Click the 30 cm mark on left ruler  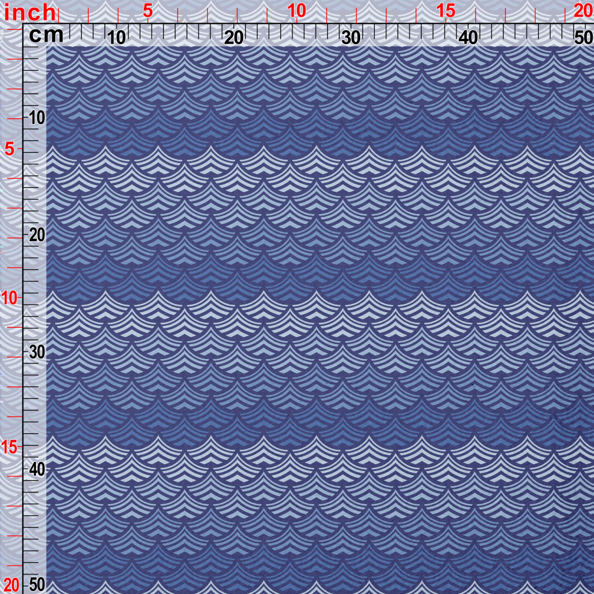[x=37, y=352]
